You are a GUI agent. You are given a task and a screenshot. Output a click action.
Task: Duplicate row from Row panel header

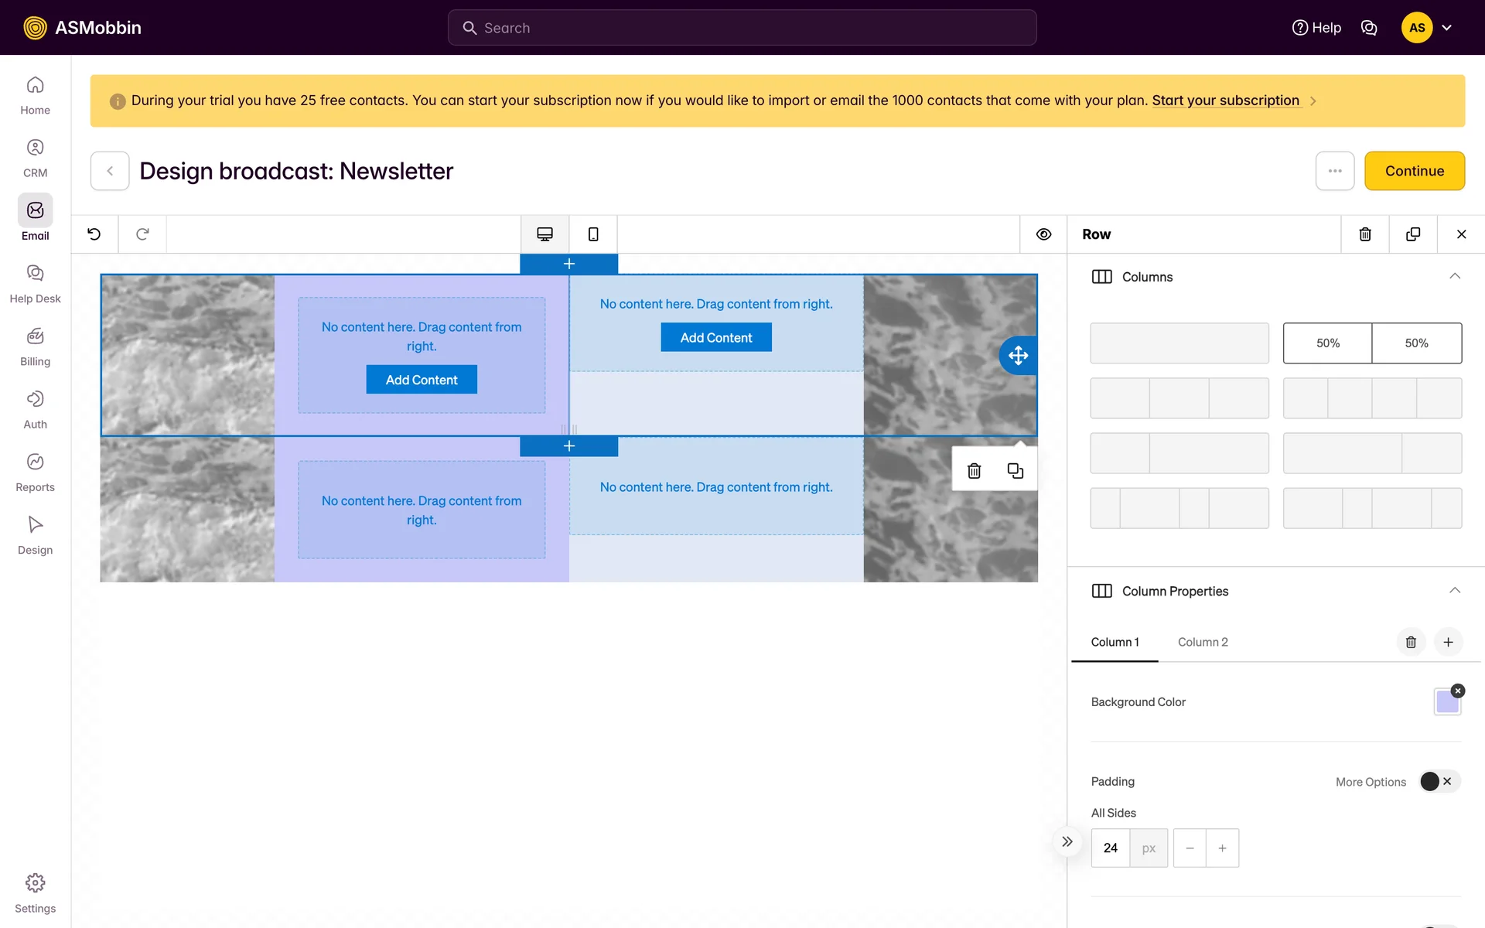point(1413,234)
